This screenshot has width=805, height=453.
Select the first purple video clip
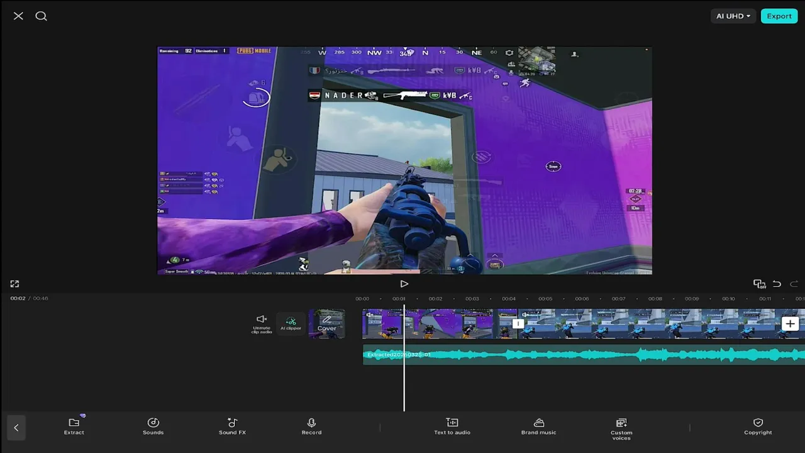coord(440,324)
